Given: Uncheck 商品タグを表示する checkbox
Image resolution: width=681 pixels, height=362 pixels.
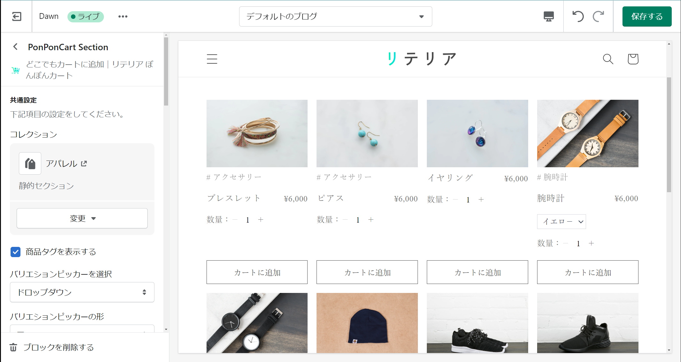Looking at the screenshot, I should pyautogui.click(x=15, y=252).
